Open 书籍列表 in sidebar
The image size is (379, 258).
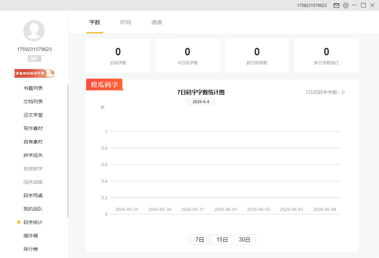(33, 88)
